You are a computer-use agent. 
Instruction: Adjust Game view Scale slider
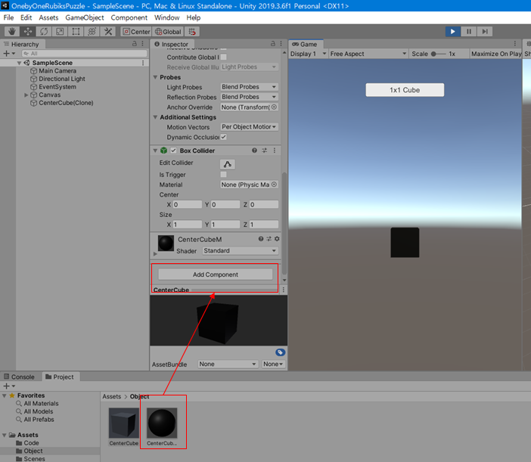coord(438,54)
